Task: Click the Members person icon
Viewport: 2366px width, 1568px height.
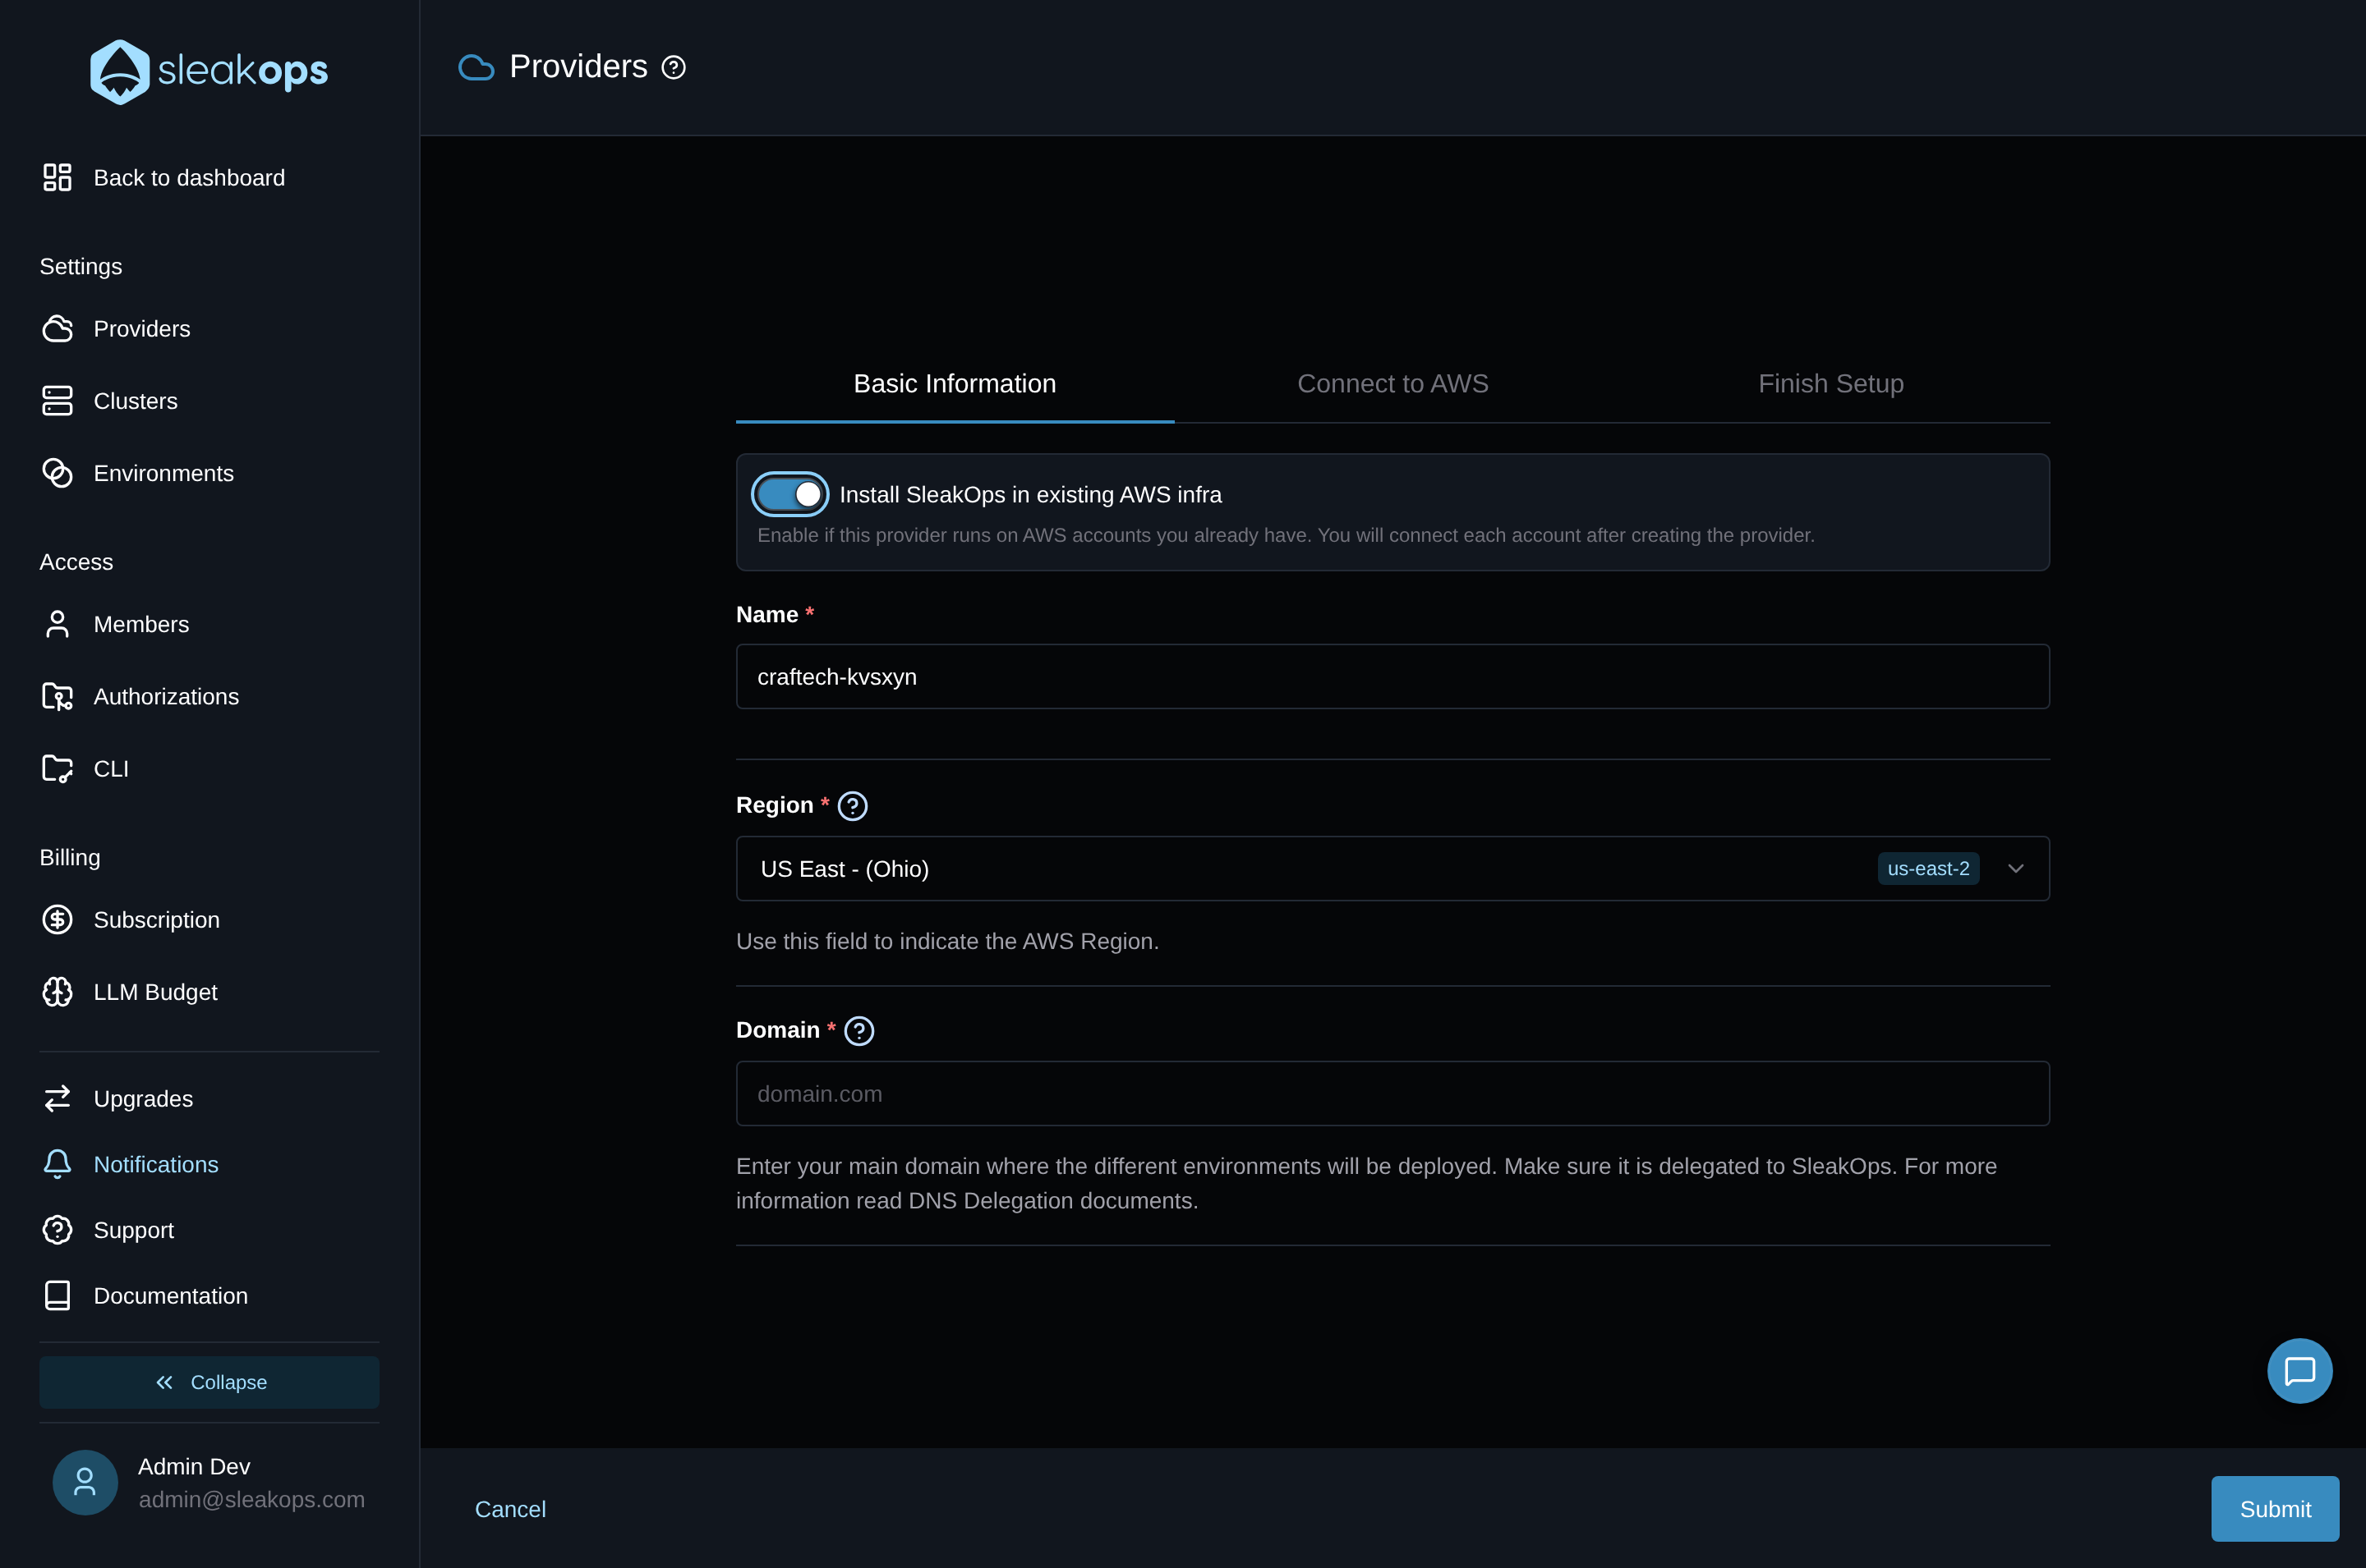Action: (57, 624)
